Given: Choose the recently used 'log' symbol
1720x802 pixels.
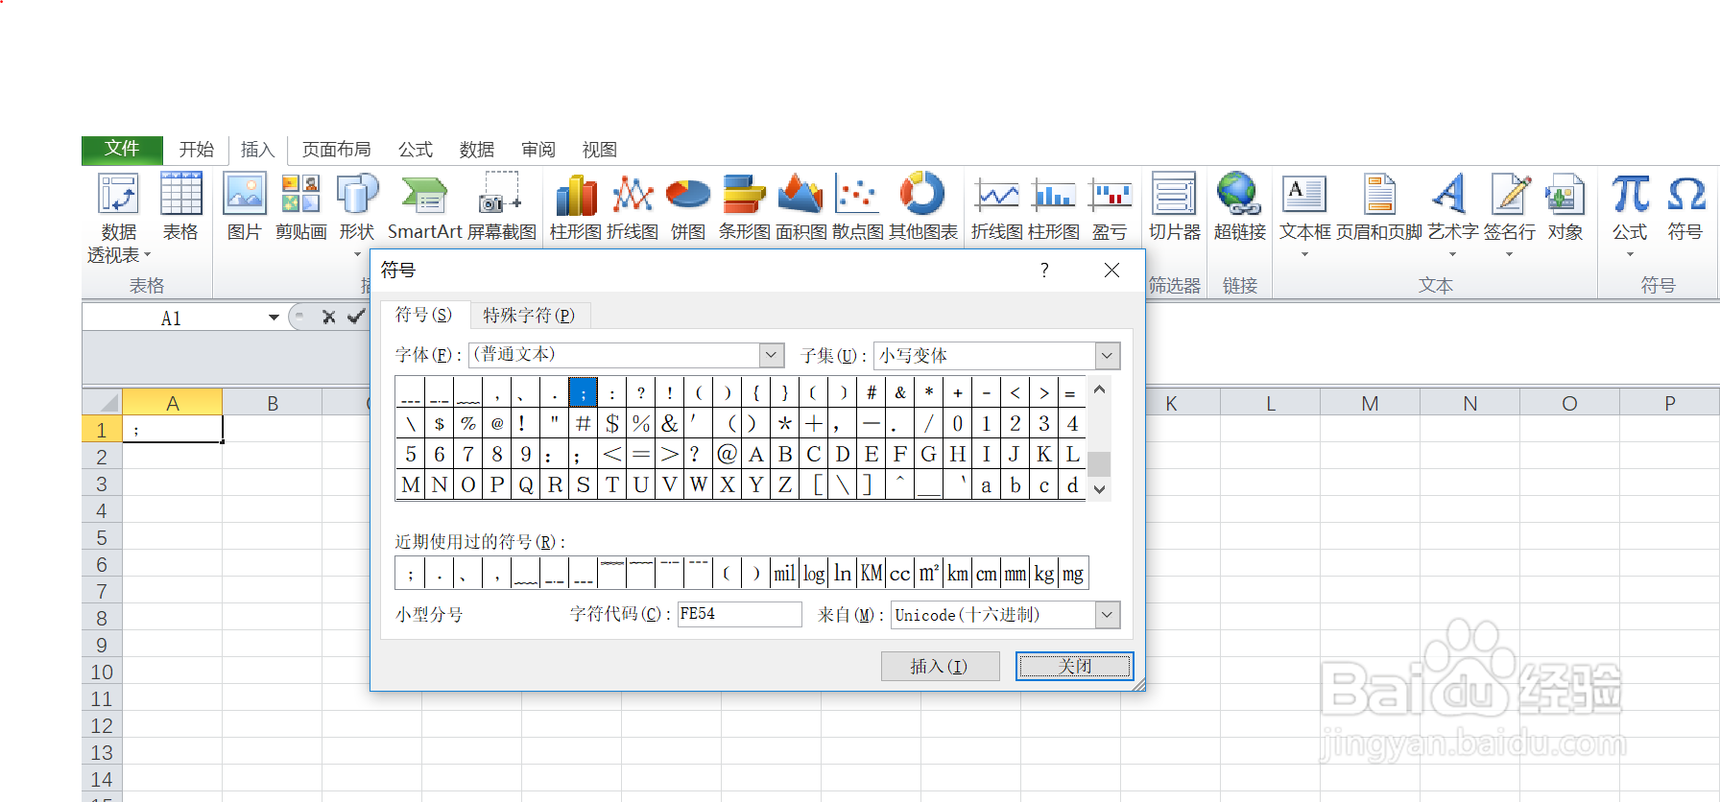Looking at the screenshot, I should click(x=814, y=574).
